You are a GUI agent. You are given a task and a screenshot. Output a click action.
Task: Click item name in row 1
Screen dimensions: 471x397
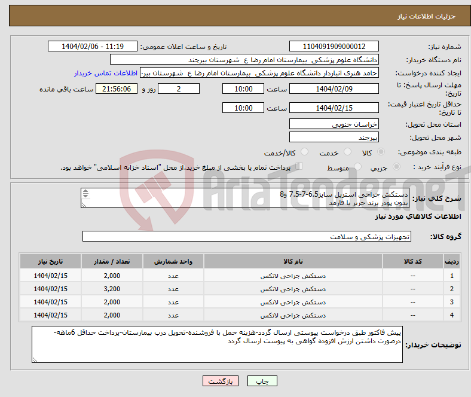293,276
